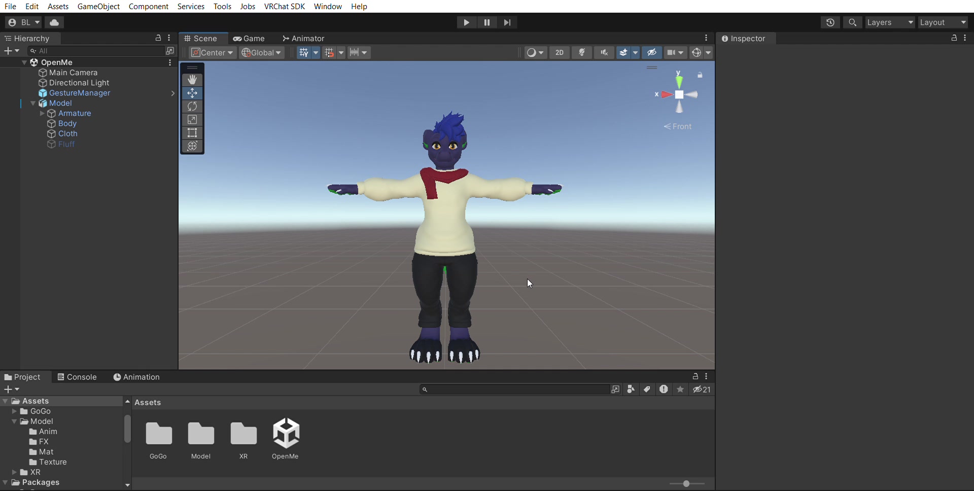Open the VRChat SDK menu
This screenshot has height=491, width=974.
[x=285, y=7]
